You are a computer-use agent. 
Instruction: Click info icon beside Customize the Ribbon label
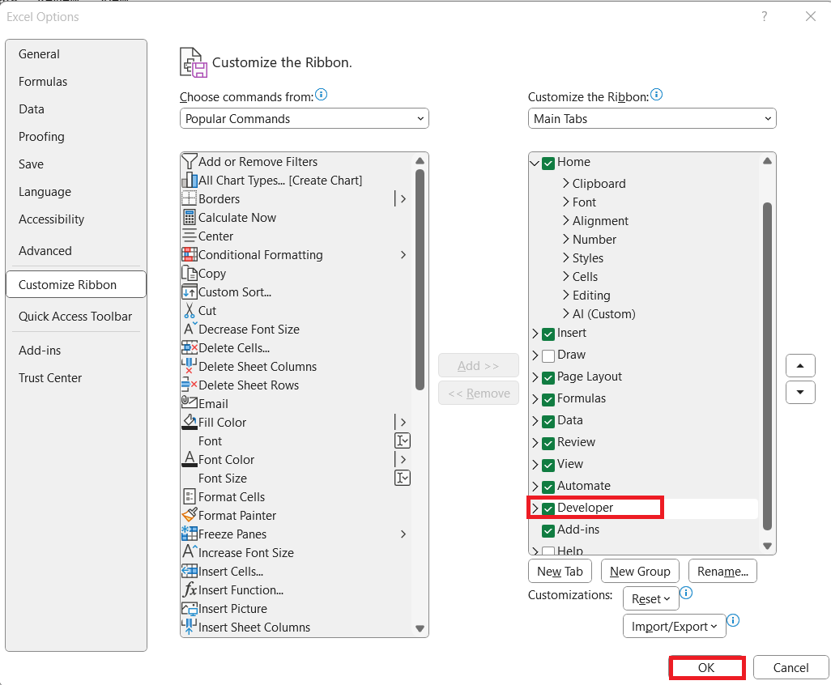[x=656, y=95]
